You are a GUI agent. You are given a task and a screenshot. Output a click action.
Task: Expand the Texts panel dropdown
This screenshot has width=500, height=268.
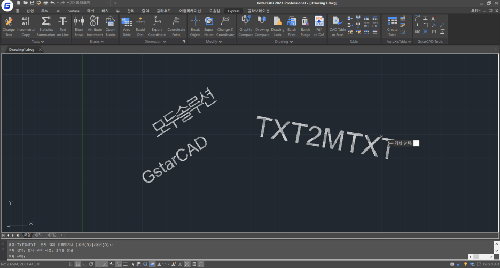[42, 41]
